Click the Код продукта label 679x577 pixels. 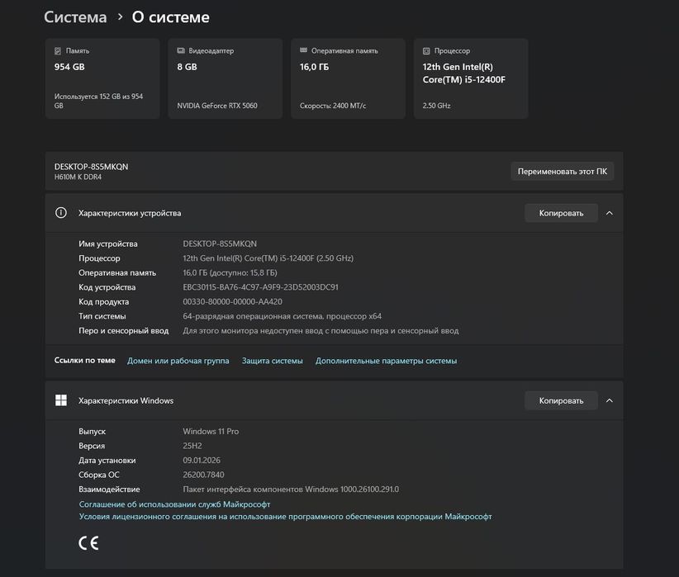(x=103, y=301)
